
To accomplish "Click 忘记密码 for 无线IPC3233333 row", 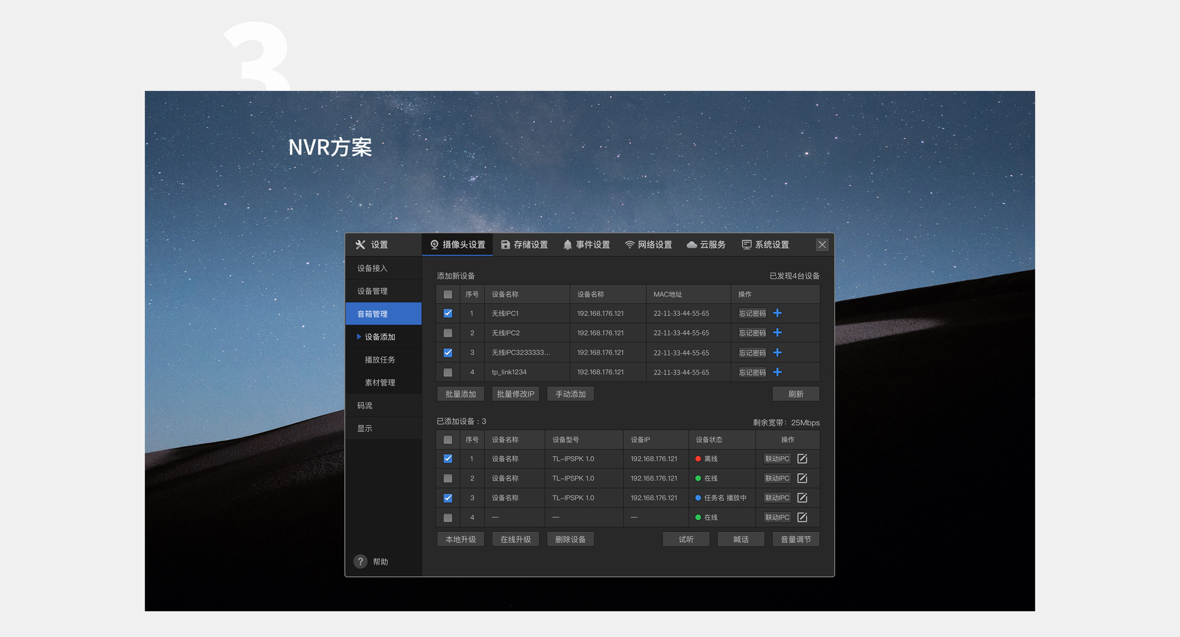I will tap(752, 353).
